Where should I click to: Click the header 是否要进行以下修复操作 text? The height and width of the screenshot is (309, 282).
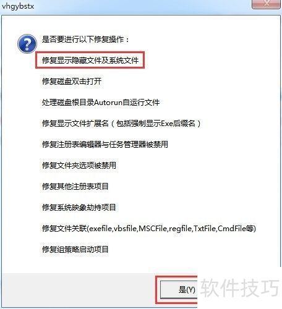pyautogui.click(x=85, y=40)
